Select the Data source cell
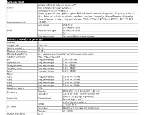 (x=50, y=25)
